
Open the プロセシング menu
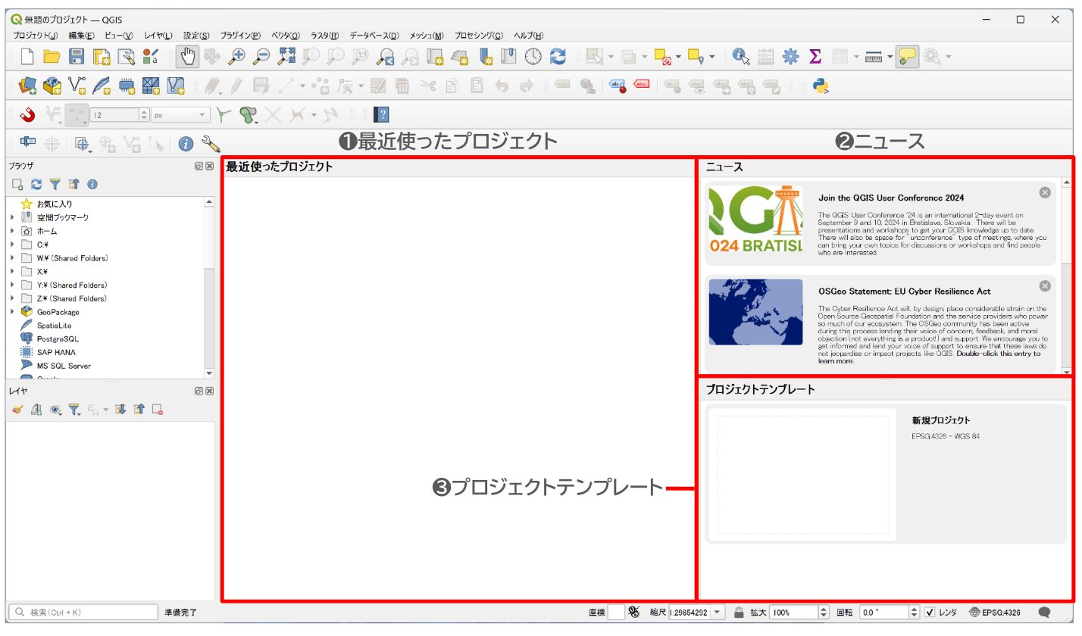(478, 36)
